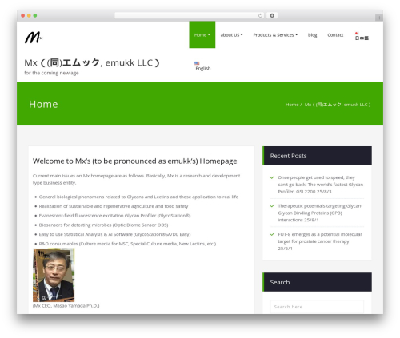Click inside the Search here field
The width and height of the screenshot is (400, 338).
317,307
